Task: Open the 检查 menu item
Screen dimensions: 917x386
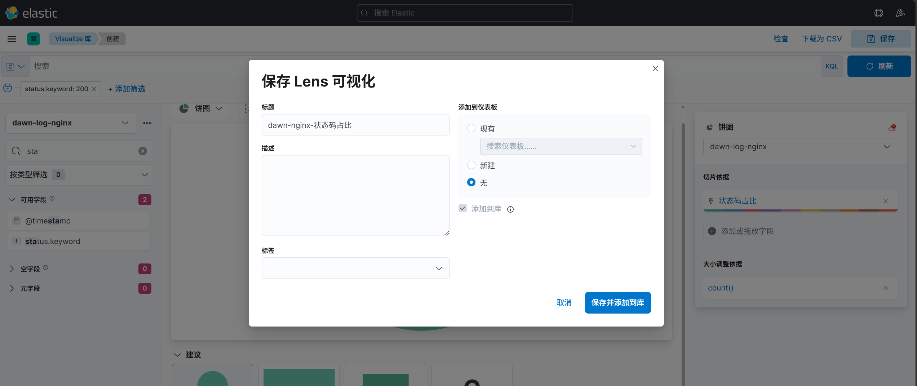Action: [781, 39]
